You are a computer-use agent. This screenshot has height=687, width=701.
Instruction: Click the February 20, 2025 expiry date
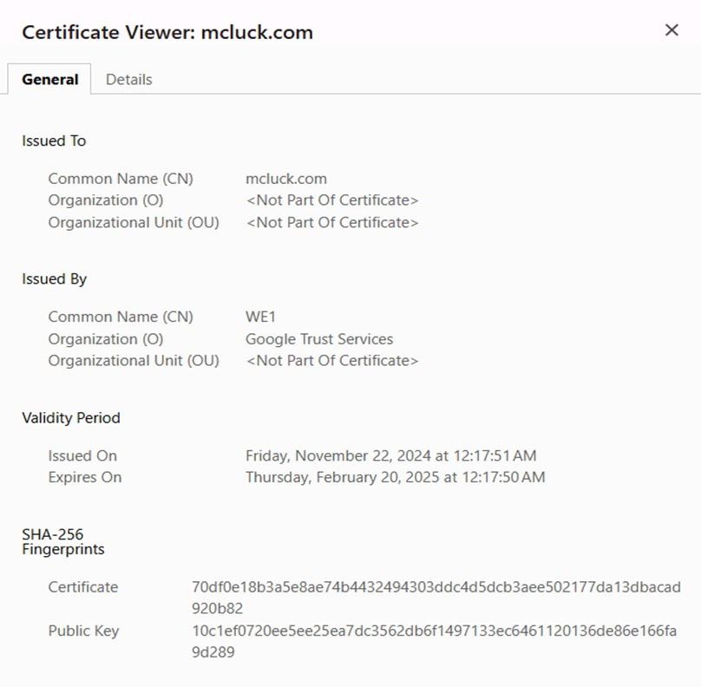pyautogui.click(x=395, y=477)
